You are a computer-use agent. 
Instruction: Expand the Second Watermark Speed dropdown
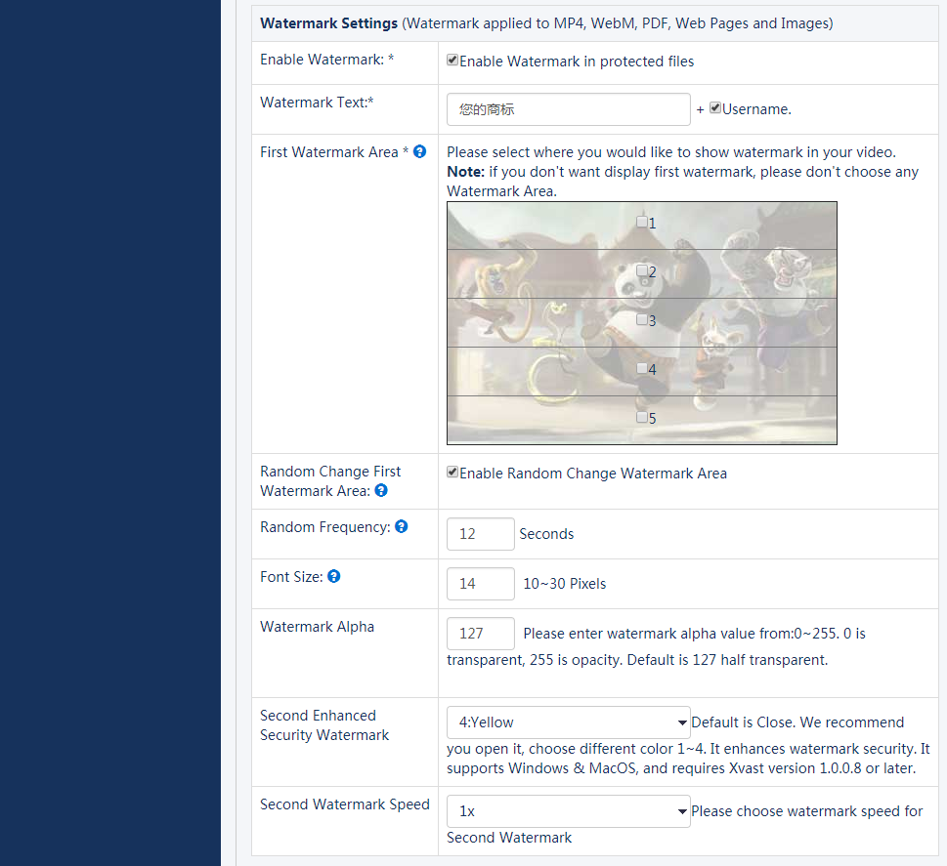[568, 811]
